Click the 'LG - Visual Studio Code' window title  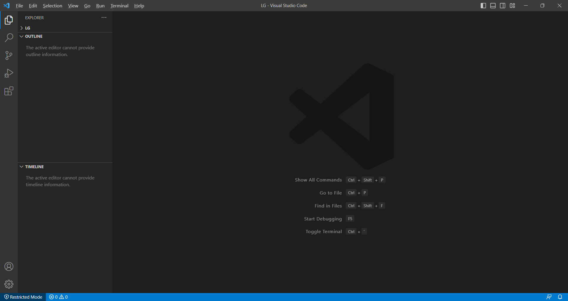pos(284,6)
